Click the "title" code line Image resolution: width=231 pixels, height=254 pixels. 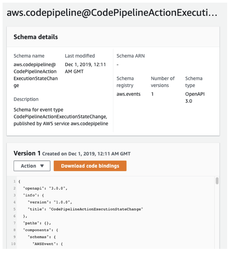pyautogui.click(x=85, y=209)
